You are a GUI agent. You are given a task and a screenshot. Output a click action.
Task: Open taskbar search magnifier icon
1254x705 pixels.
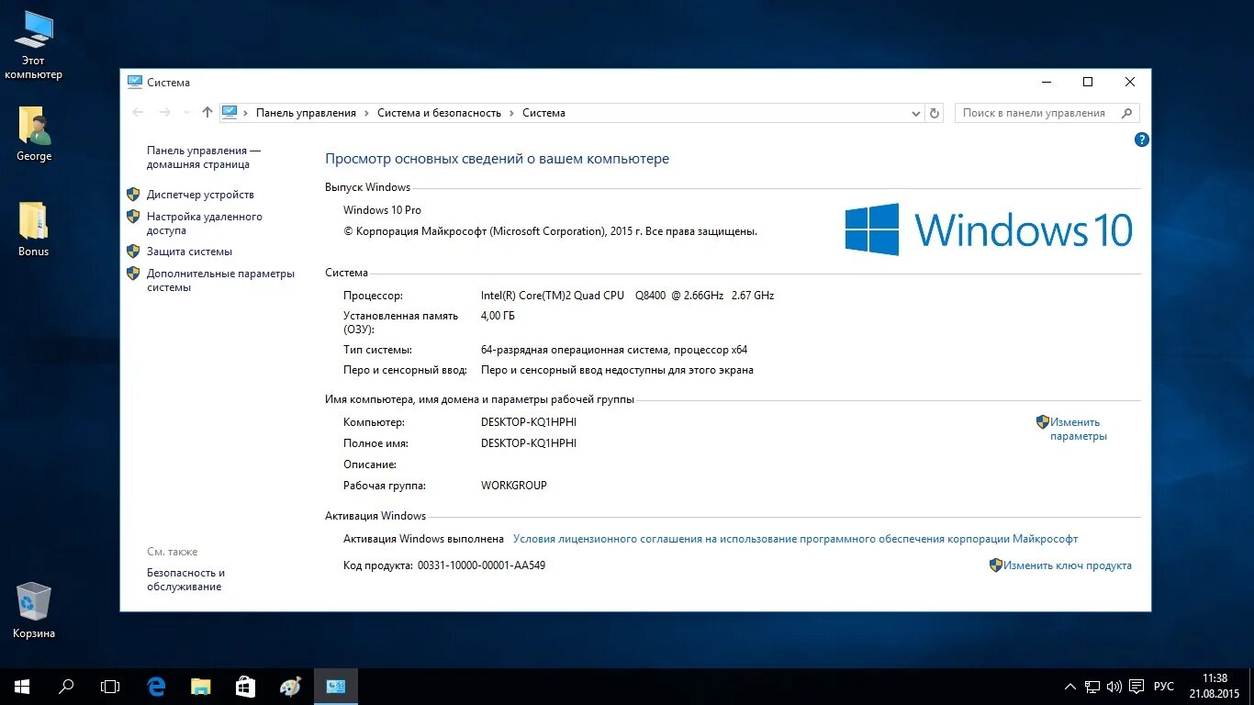[66, 686]
